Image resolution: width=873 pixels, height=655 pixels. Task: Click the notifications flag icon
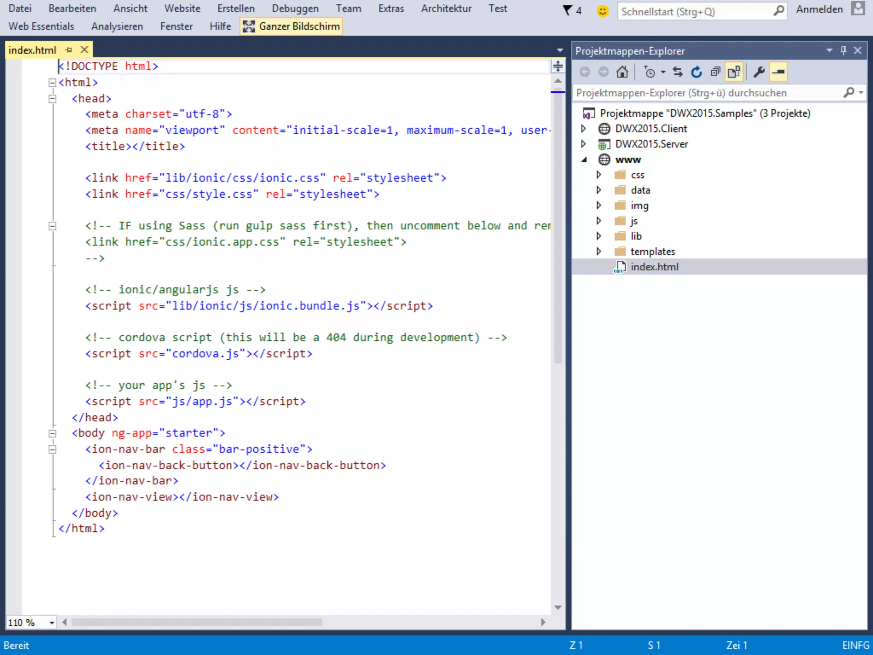coord(567,10)
